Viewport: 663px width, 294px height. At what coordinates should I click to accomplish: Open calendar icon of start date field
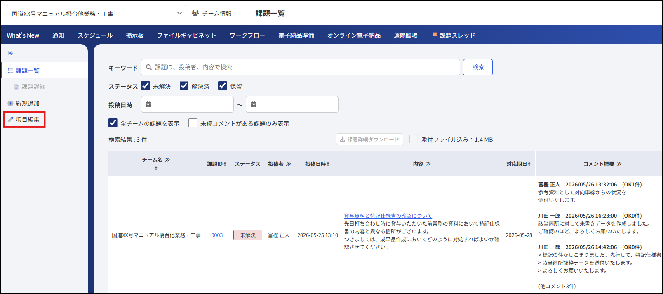(x=149, y=104)
